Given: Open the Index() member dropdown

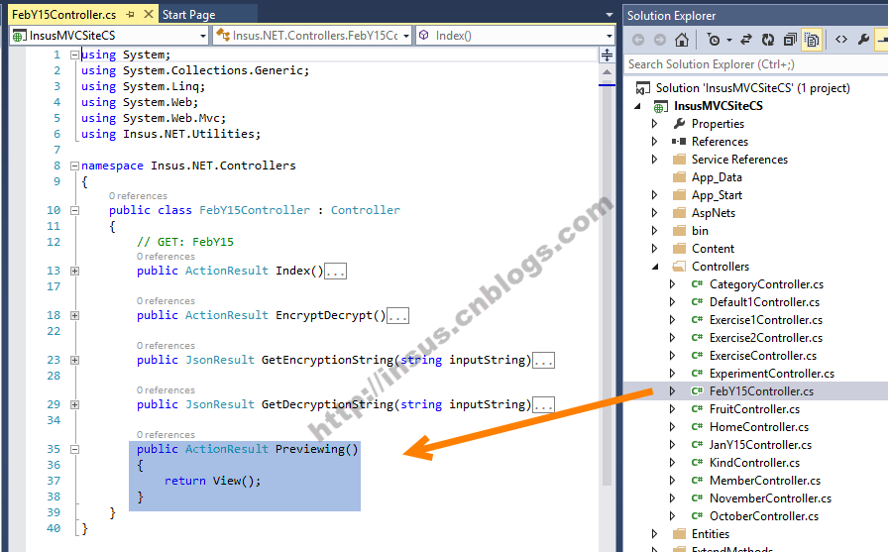Looking at the screenshot, I should (x=610, y=36).
